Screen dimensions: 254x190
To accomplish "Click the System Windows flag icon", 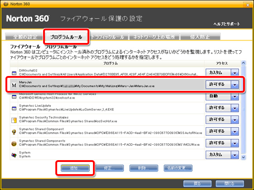I will click(x=14, y=155).
